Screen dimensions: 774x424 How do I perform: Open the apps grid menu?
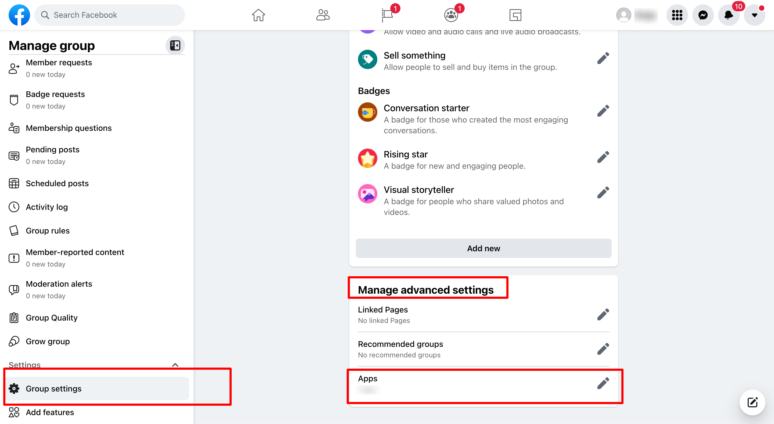[677, 15]
